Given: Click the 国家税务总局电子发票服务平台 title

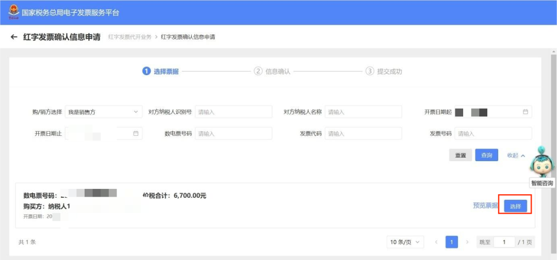Looking at the screenshot, I should click(70, 13).
